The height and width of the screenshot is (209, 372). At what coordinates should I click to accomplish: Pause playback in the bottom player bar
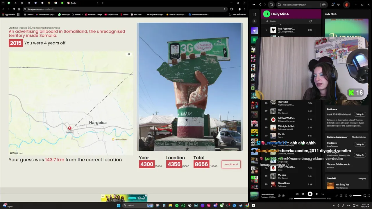tap(310, 194)
